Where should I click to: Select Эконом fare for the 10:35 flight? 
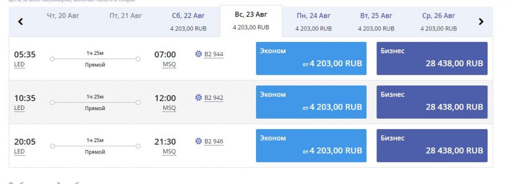click(311, 102)
